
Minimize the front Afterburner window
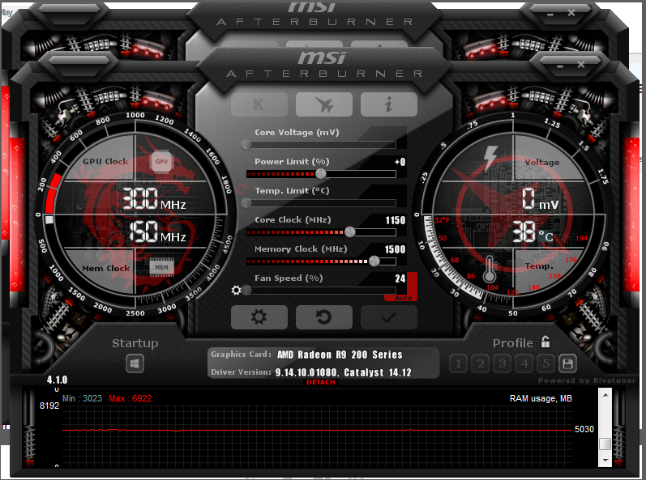pyautogui.click(x=559, y=66)
